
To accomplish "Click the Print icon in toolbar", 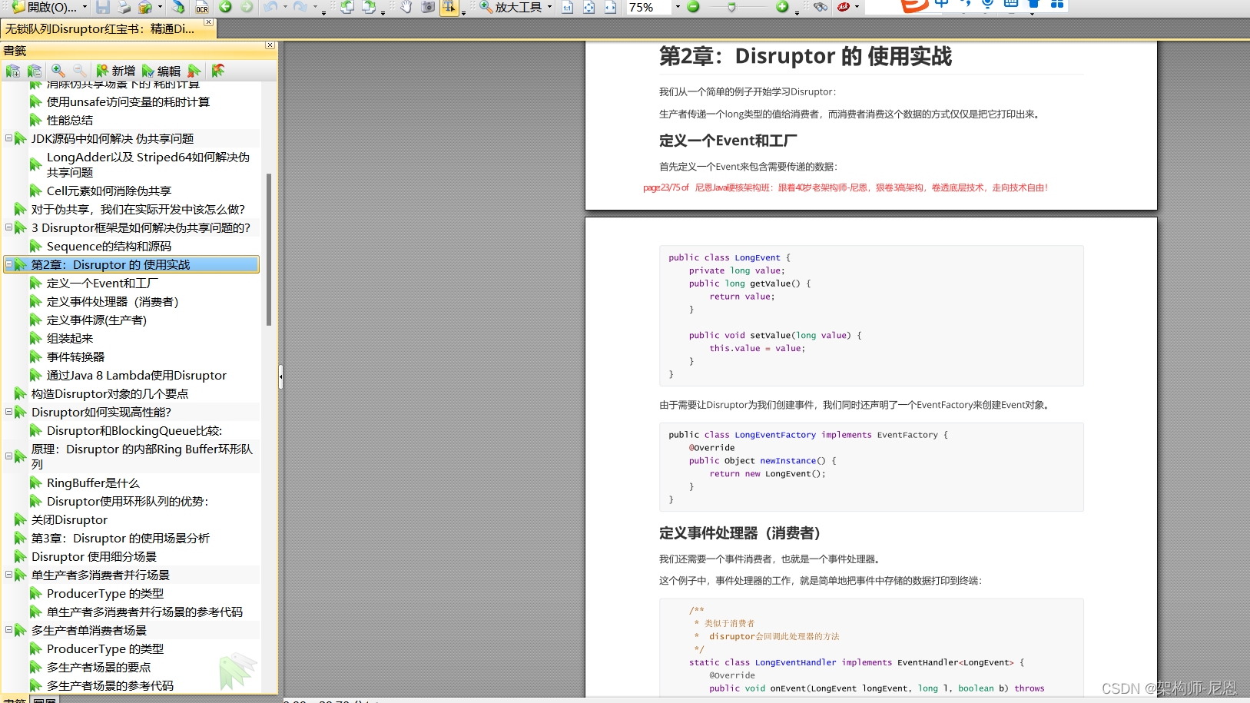I will click(124, 7).
